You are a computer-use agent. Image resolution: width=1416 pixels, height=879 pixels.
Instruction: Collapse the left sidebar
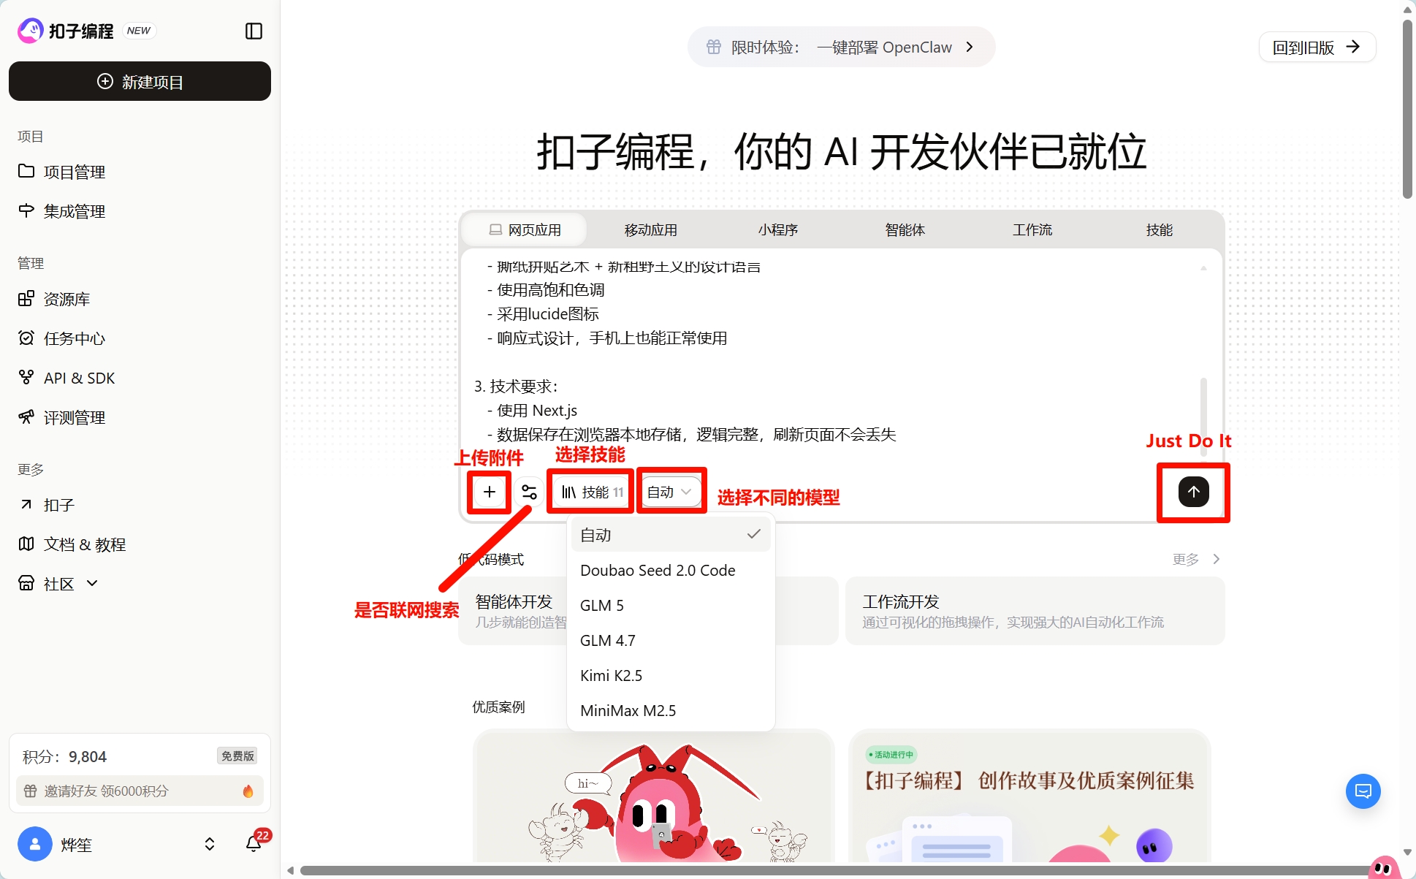[x=254, y=31]
